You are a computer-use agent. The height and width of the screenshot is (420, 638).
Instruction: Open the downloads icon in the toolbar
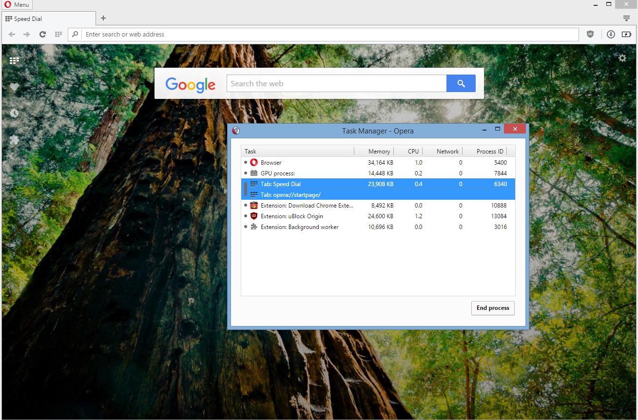coord(611,34)
